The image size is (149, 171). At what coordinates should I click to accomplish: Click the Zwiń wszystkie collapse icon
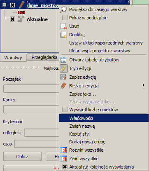(63, 159)
